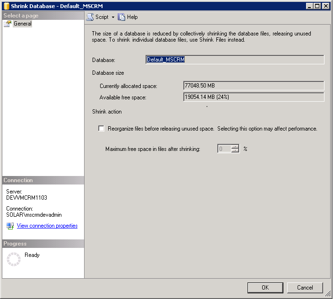Click the Progress section header

(43, 244)
